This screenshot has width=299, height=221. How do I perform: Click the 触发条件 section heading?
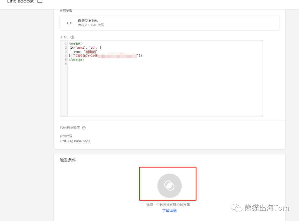click(68, 160)
